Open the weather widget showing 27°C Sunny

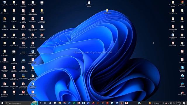(154, 103)
